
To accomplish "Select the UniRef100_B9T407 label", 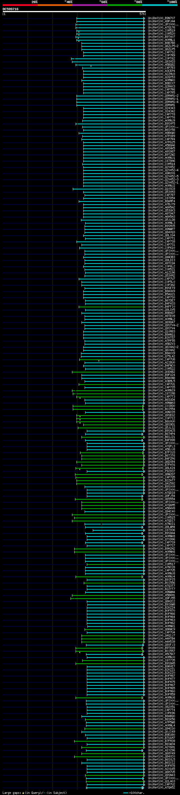I will click(x=161, y=37).
